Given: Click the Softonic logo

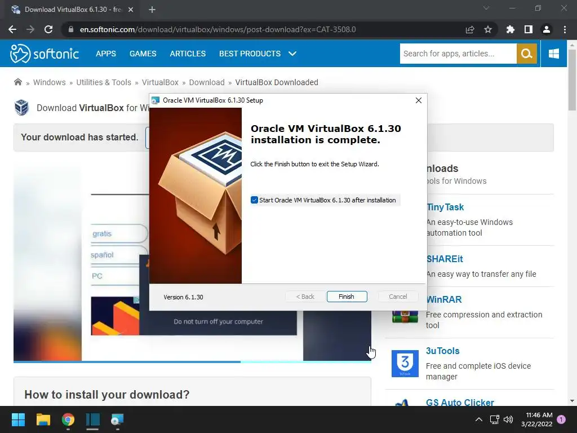Looking at the screenshot, I should [x=45, y=54].
